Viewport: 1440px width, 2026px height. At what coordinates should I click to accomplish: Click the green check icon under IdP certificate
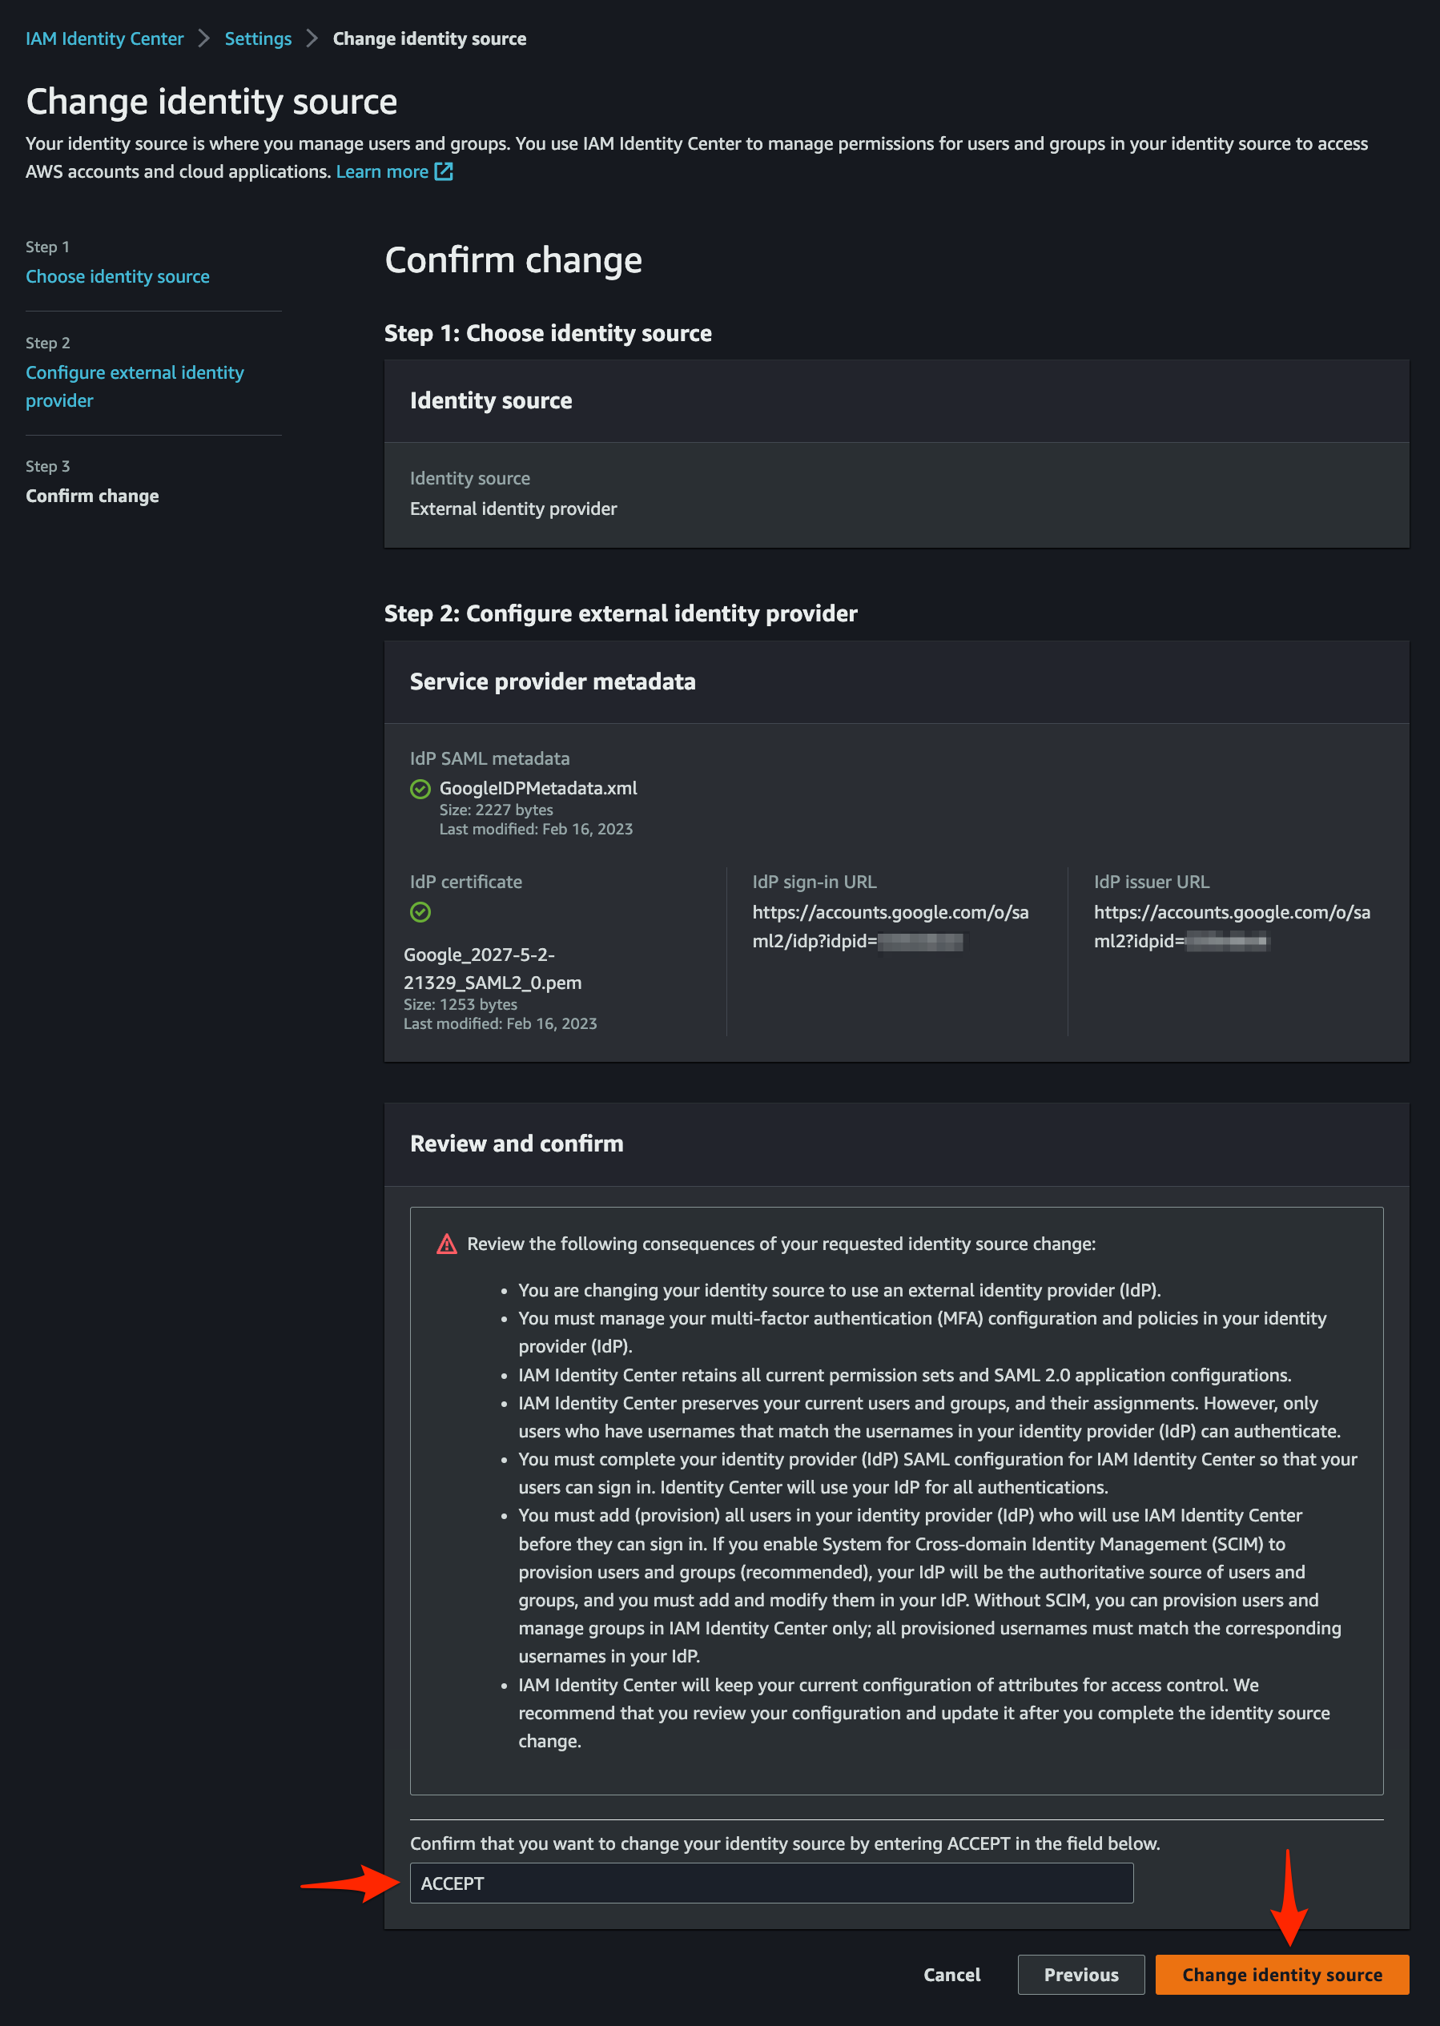click(x=420, y=912)
